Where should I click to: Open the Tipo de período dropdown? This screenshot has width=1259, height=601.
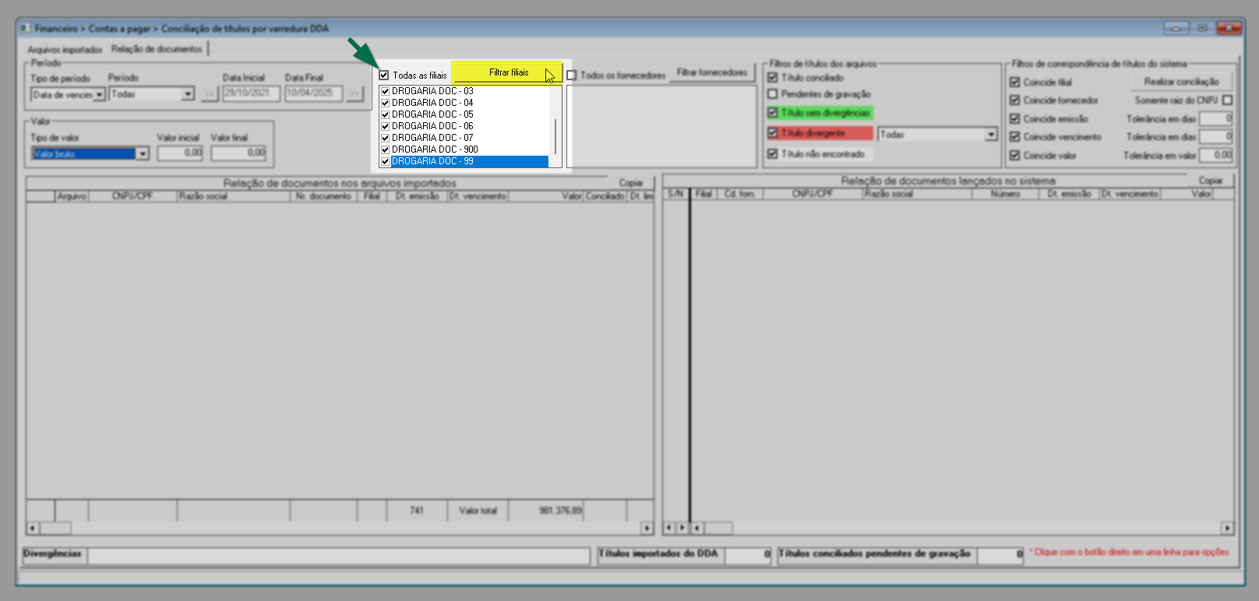coord(100,94)
